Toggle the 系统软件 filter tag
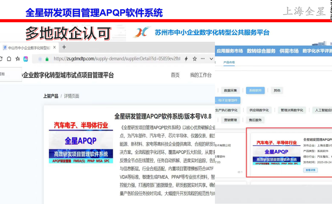Image resolution: width=332 pixels, height=204 pixels. [255, 90]
